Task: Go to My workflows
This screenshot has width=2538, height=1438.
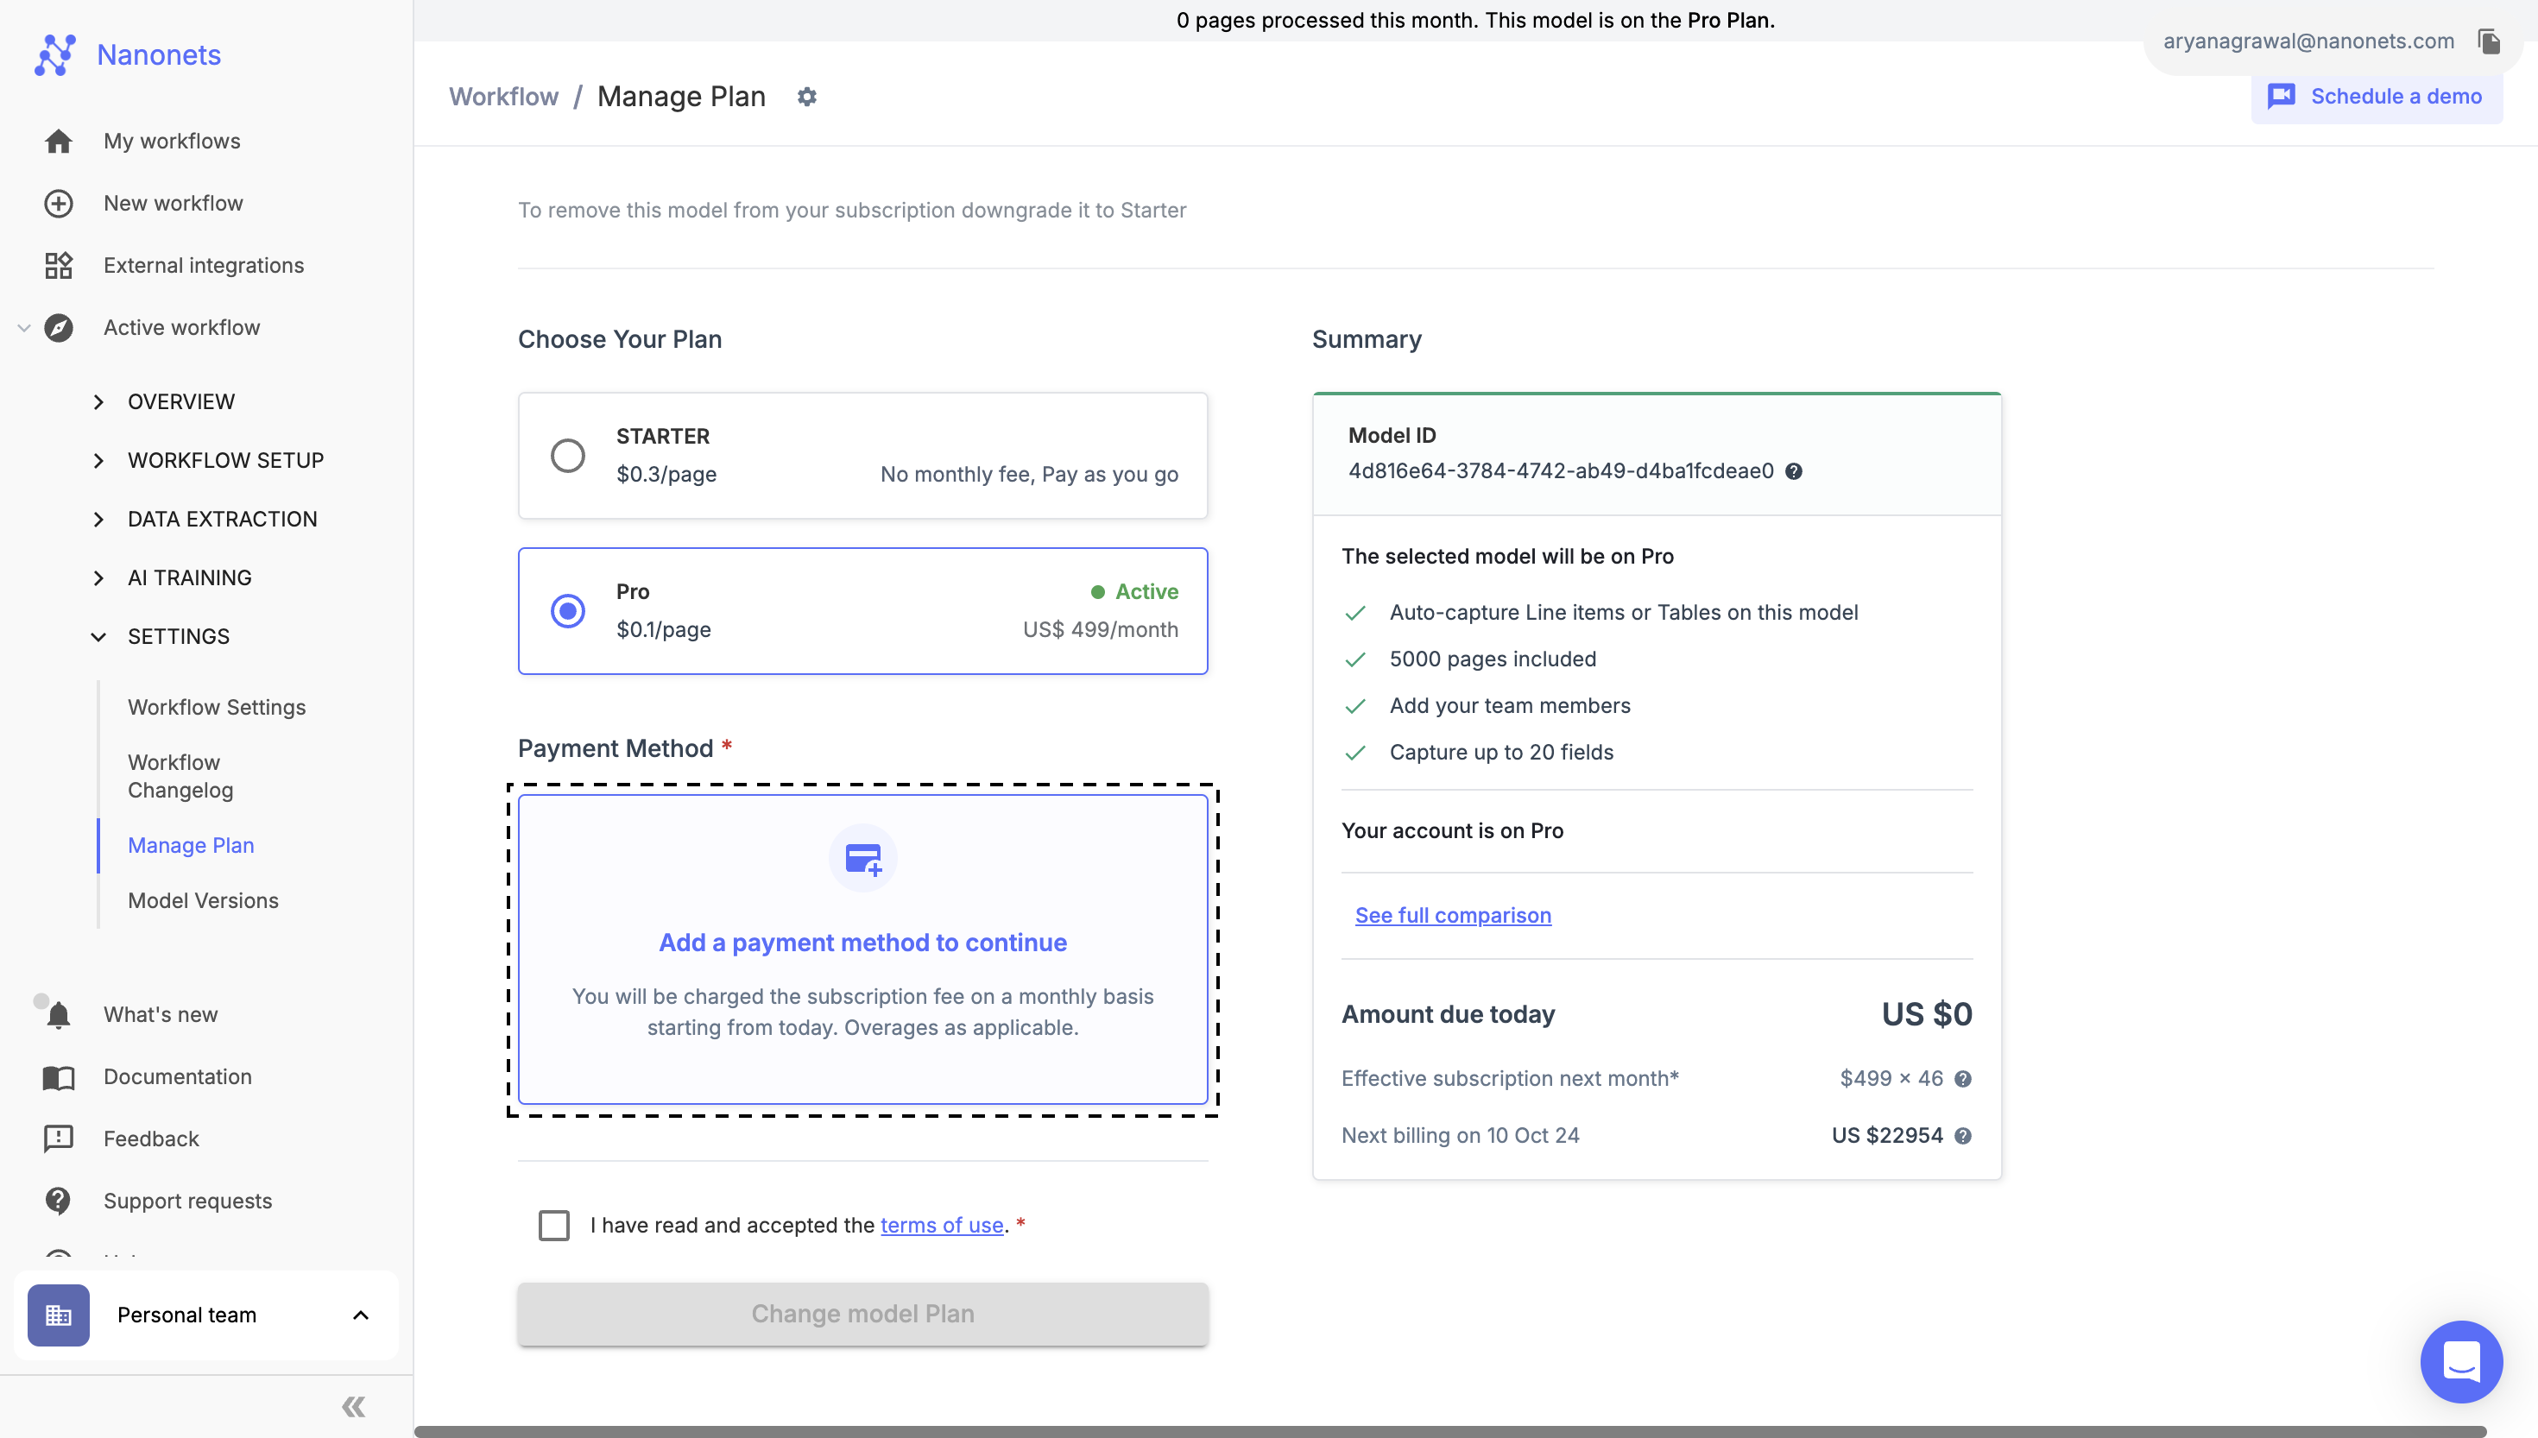Action: pyautogui.click(x=172, y=142)
